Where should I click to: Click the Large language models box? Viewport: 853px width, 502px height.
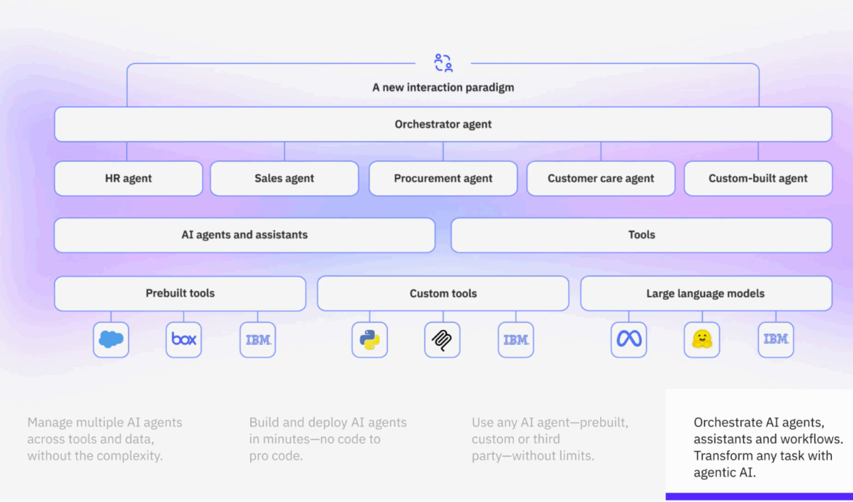coord(706,293)
